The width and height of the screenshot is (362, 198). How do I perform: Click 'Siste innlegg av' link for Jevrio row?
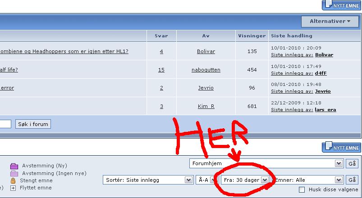[292, 91]
